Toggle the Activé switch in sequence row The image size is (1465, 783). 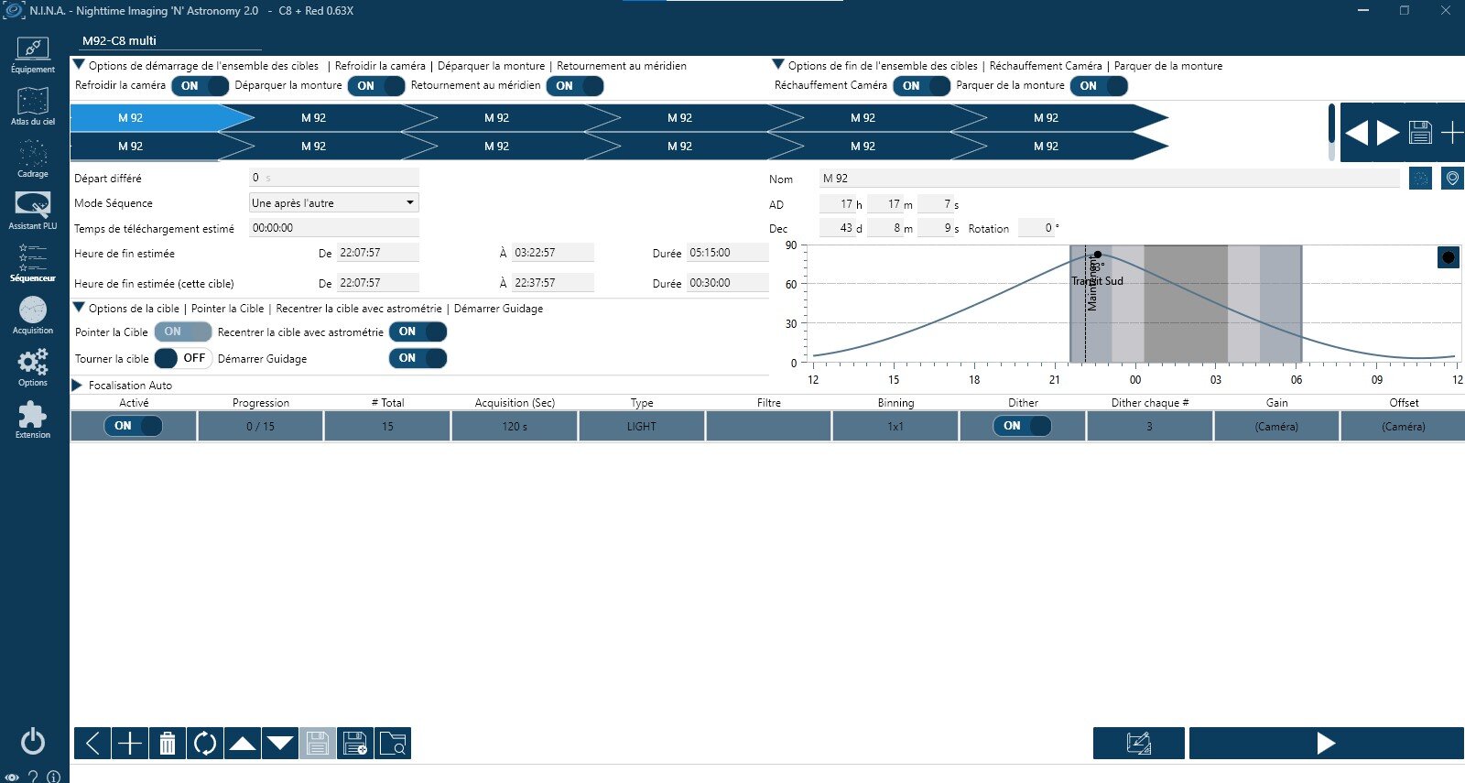tap(134, 426)
